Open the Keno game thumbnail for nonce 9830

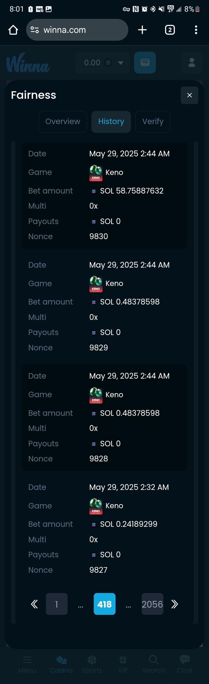pyautogui.click(x=96, y=173)
